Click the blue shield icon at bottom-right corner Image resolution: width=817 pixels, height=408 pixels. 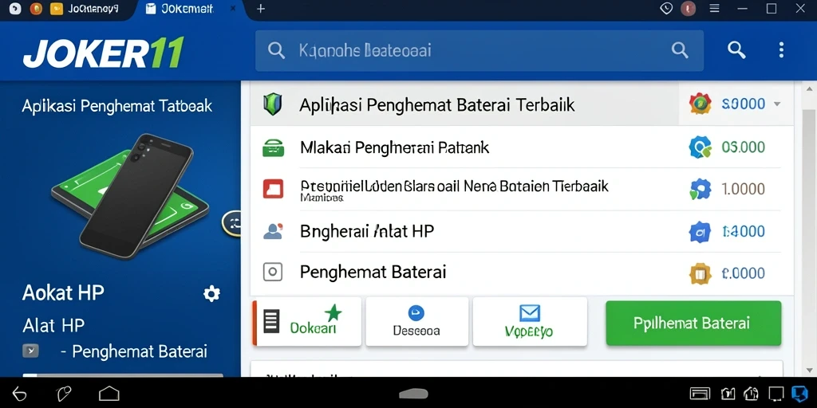[x=799, y=394]
